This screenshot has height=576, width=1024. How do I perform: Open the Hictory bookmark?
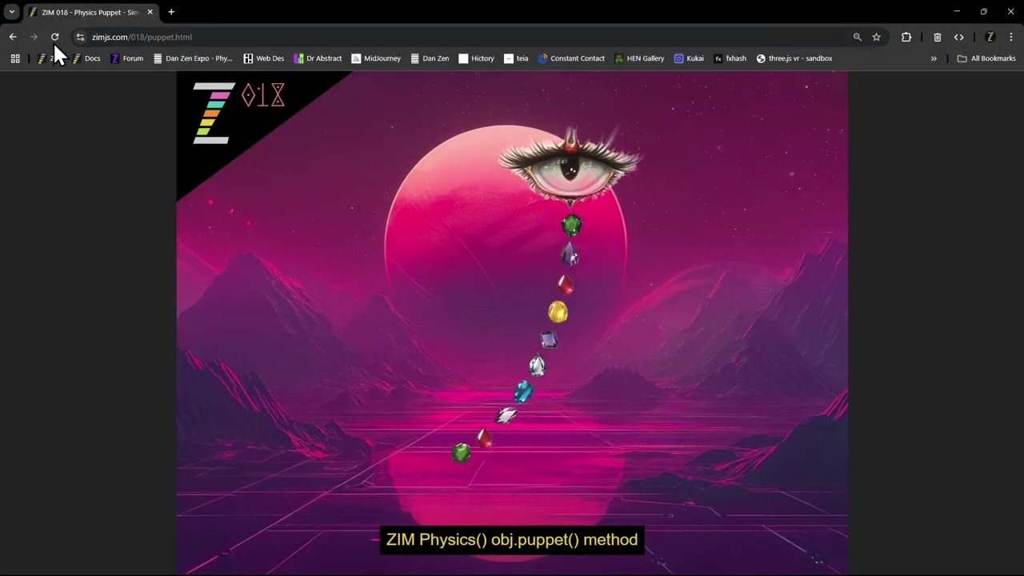[476, 58]
